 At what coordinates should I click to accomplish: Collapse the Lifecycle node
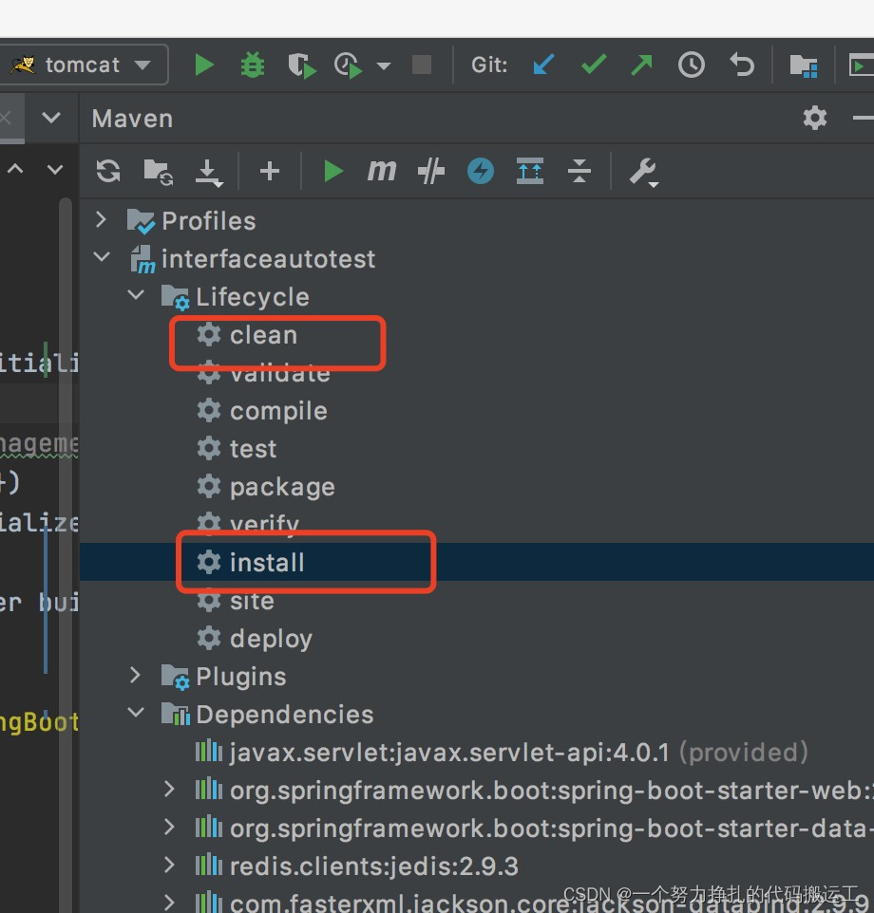(x=136, y=294)
